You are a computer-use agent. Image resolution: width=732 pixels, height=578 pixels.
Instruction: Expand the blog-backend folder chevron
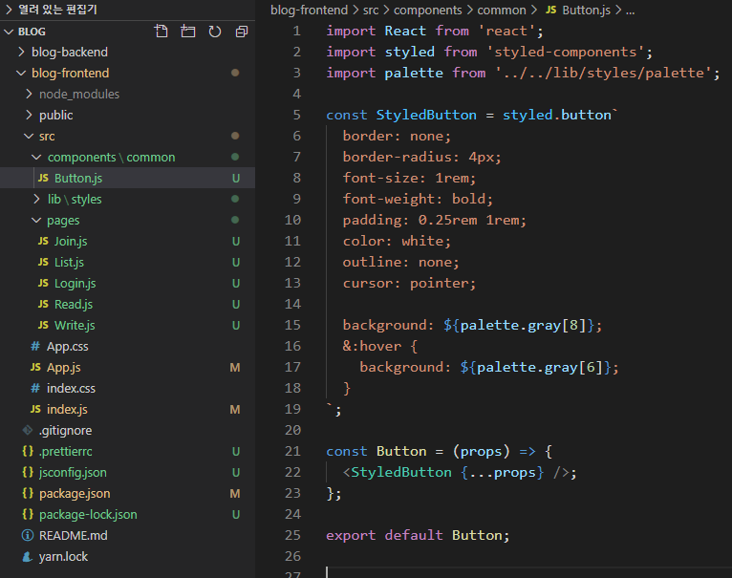(21, 52)
